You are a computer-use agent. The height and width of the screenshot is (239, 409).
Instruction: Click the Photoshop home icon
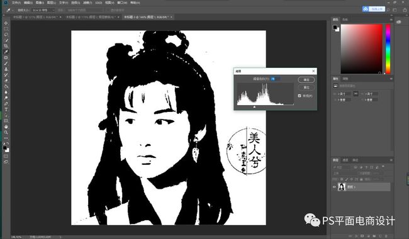click(6, 3)
